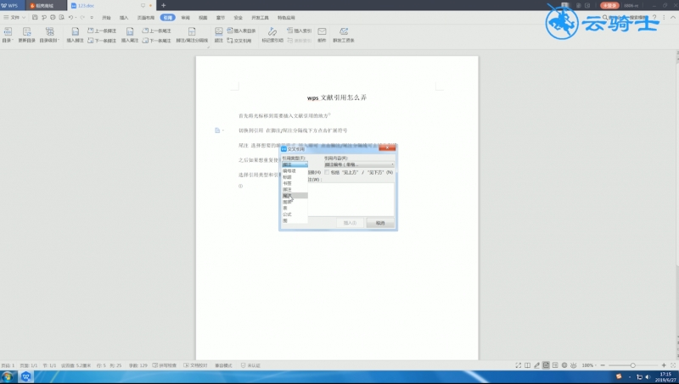The height and width of the screenshot is (384, 679).
Task: Open the 文件 file menu
Action: (x=14, y=17)
